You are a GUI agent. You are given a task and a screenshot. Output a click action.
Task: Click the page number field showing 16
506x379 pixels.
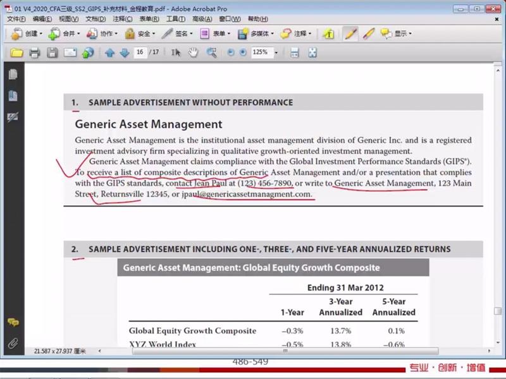[x=140, y=52]
